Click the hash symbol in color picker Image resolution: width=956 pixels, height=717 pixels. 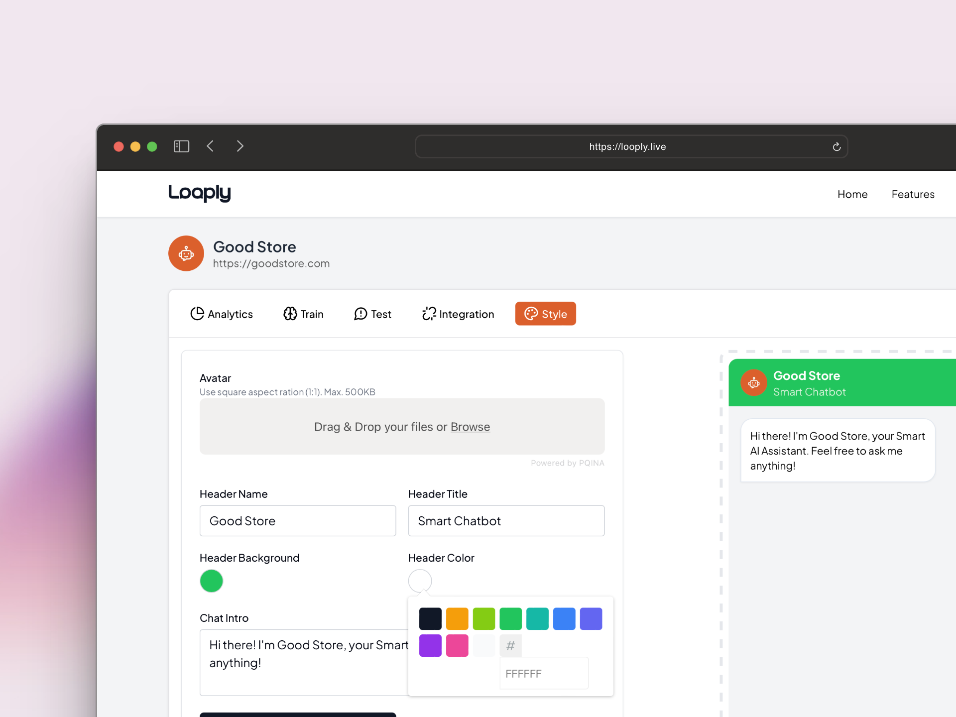[x=510, y=646]
